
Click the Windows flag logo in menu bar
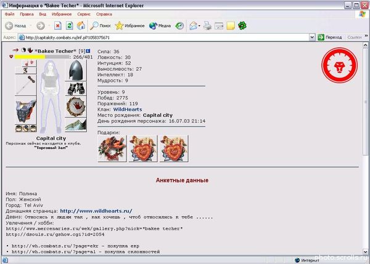tap(362, 14)
